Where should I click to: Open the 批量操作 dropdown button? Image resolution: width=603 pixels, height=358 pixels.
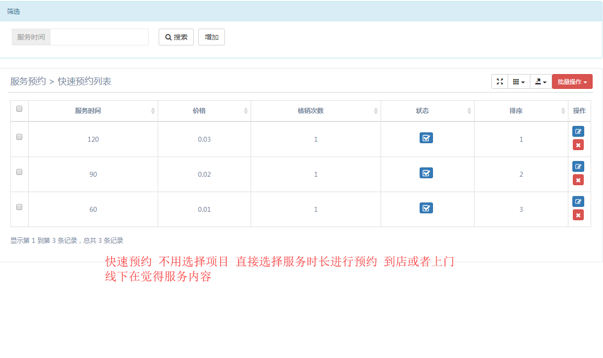coord(572,81)
